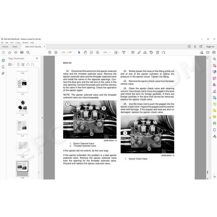Zoom in with plus icon
This screenshot has height=217, width=217.
[98, 52]
